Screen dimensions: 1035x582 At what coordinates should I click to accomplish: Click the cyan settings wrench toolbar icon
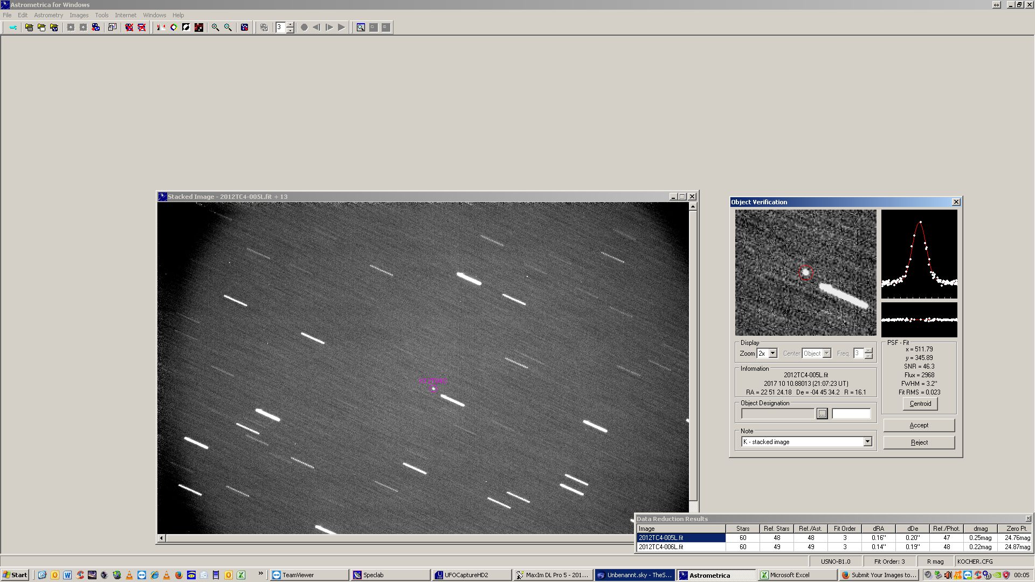pos(13,27)
